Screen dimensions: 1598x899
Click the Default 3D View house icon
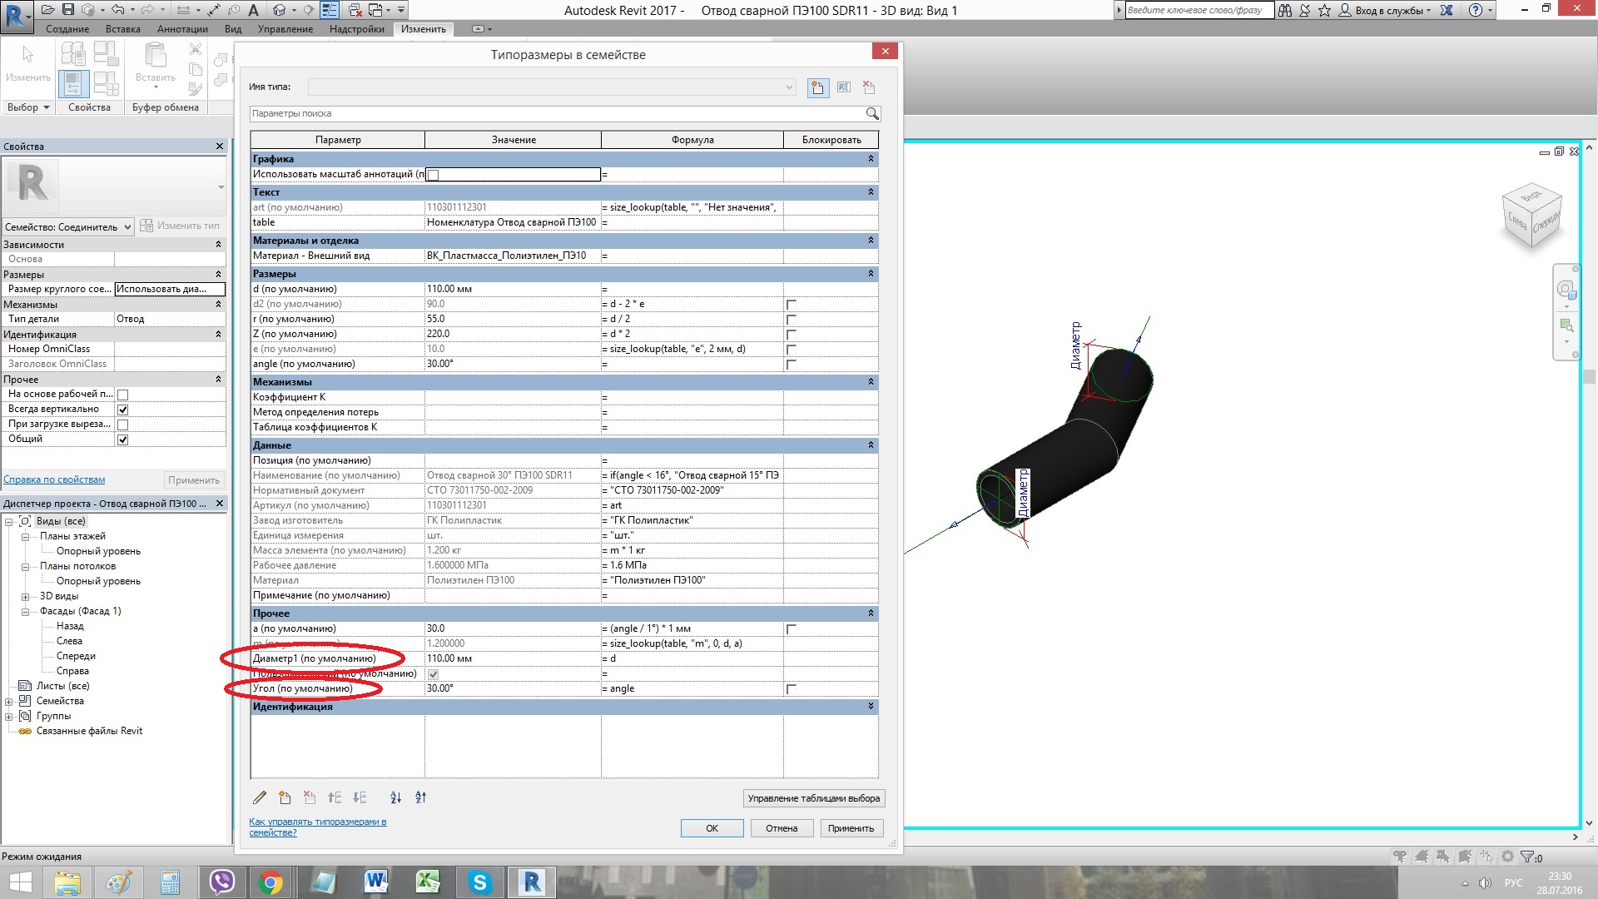[x=280, y=10]
